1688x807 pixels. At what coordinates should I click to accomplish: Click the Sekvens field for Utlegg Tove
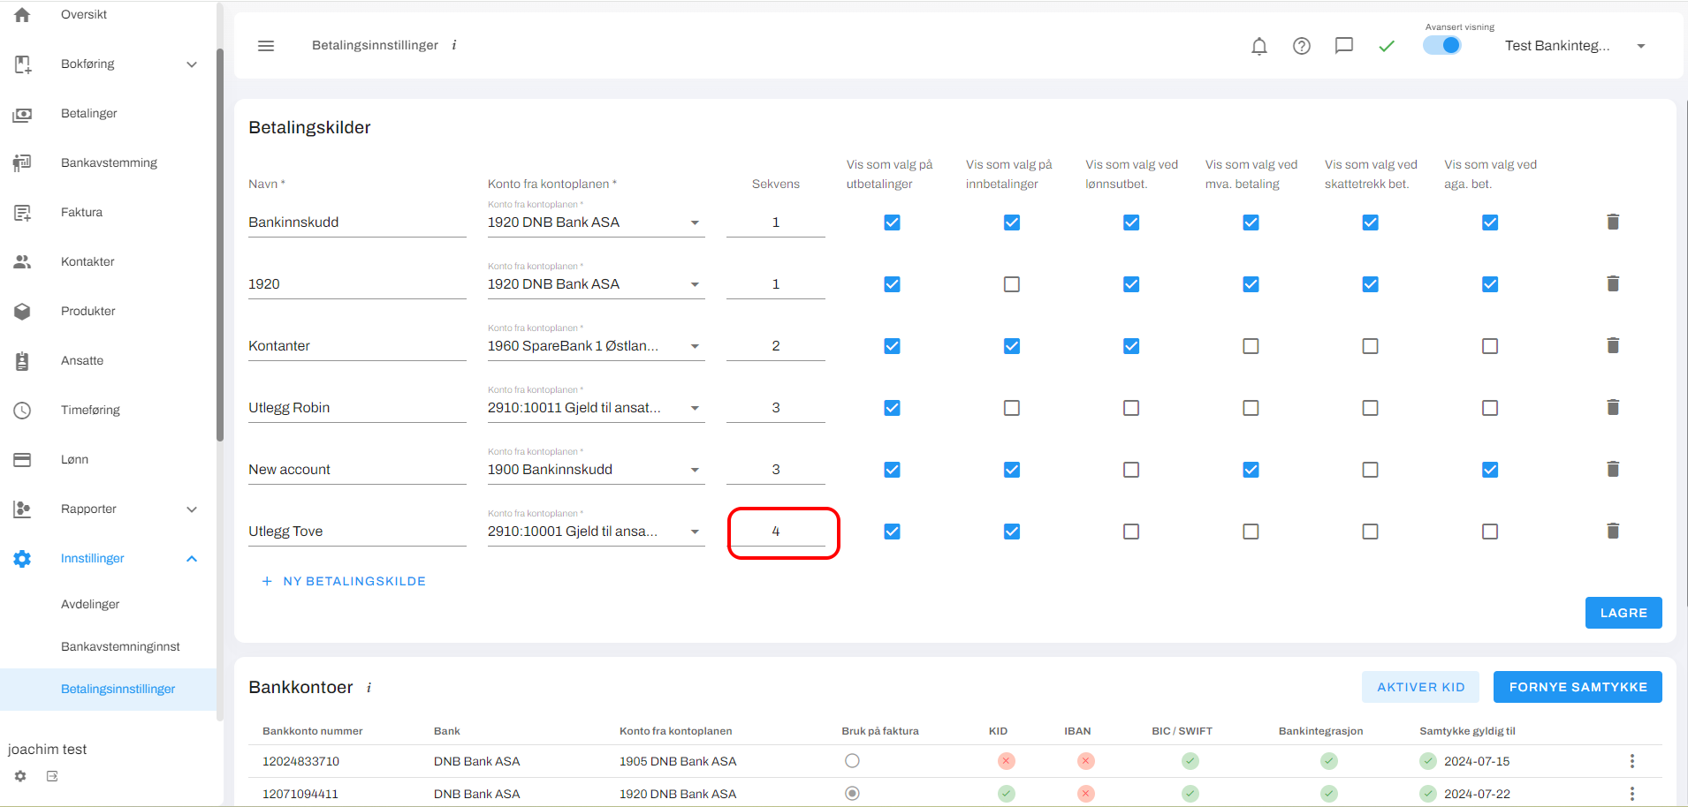click(776, 532)
